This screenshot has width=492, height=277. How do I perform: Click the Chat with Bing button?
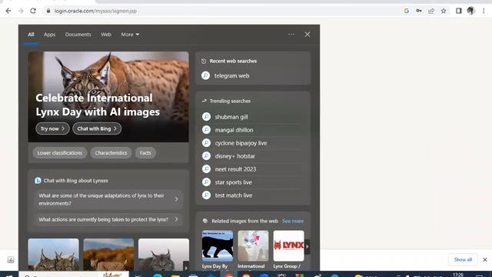pos(97,128)
